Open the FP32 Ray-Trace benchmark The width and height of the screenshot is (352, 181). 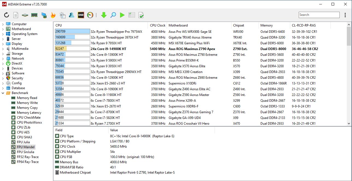click(28, 157)
